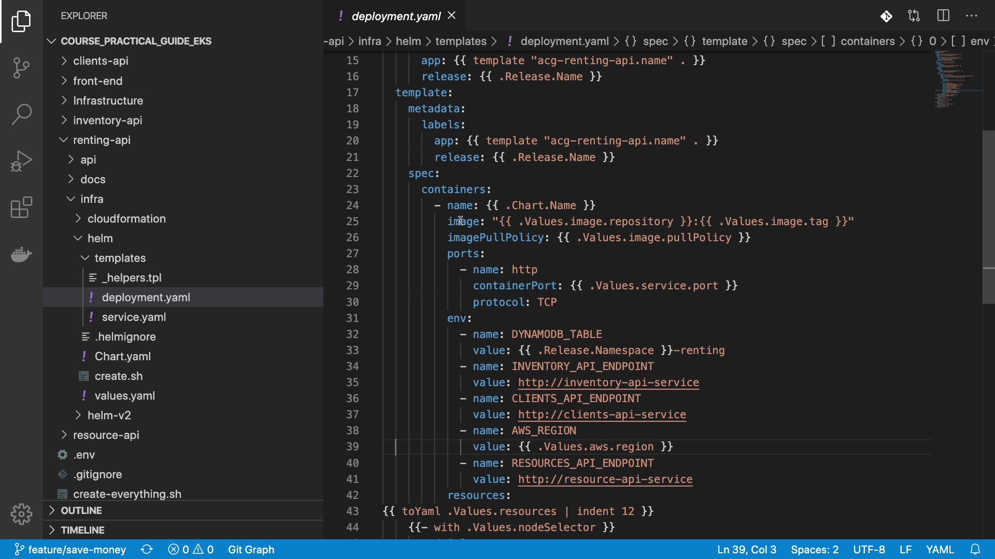Expand the OUTLINE section

pos(81,510)
